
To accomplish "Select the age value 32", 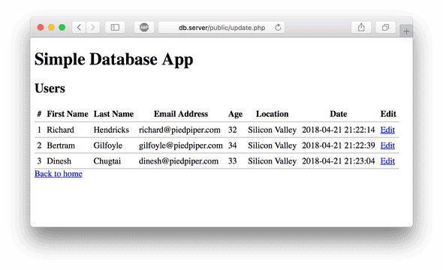I will coord(233,130).
